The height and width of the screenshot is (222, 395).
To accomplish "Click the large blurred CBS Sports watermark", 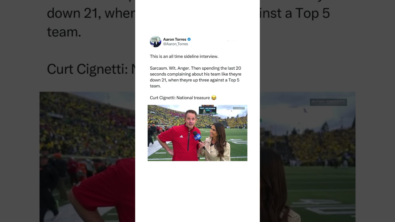I will [x=328, y=102].
